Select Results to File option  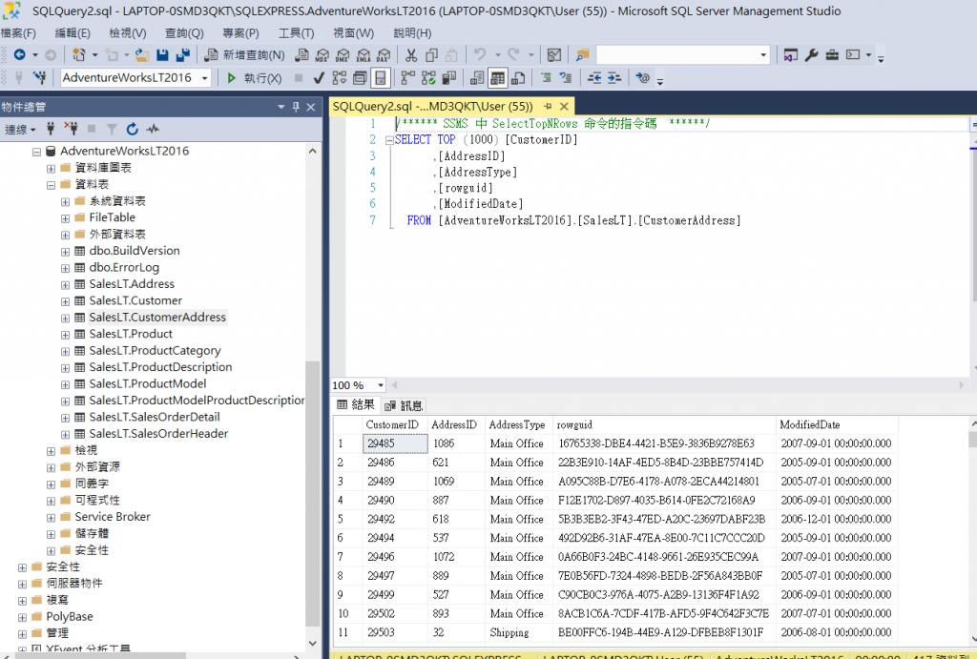pyautogui.click(x=518, y=78)
